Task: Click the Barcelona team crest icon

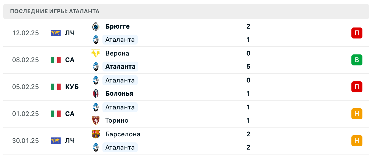Action: click(96, 134)
